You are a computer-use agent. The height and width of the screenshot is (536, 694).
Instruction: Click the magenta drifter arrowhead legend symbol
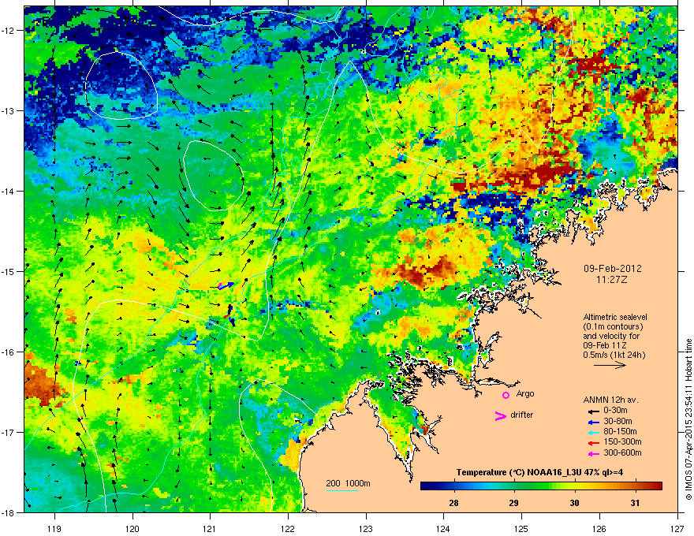[x=501, y=415]
